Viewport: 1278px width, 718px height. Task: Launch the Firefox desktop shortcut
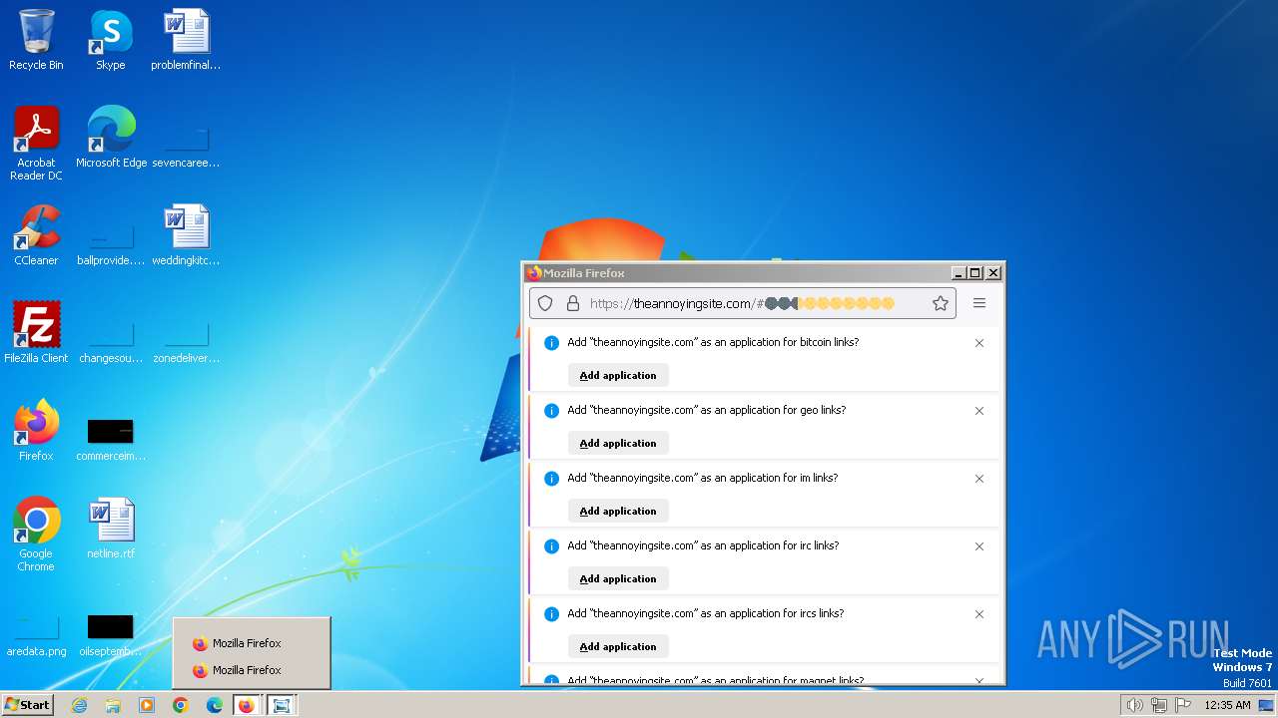coord(36,431)
